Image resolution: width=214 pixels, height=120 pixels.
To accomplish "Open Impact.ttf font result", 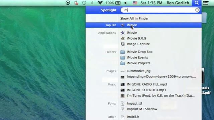I will [x=134, y=103].
